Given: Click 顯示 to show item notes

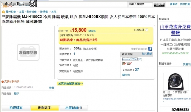Looking at the screenshot, I should (17, 93).
